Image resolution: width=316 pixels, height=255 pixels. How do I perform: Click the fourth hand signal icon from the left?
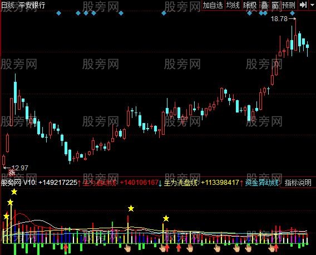point(217,248)
